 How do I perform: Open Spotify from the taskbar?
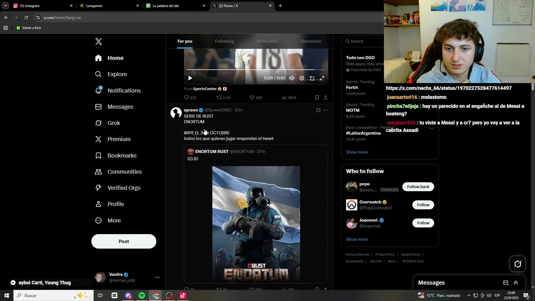[142, 296]
